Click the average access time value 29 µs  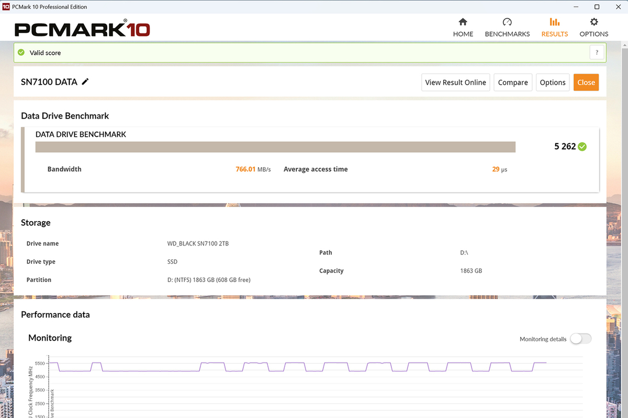(x=500, y=169)
